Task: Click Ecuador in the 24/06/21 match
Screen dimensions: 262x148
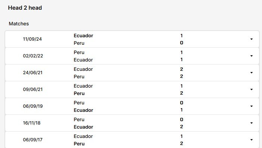Action: click(x=83, y=69)
